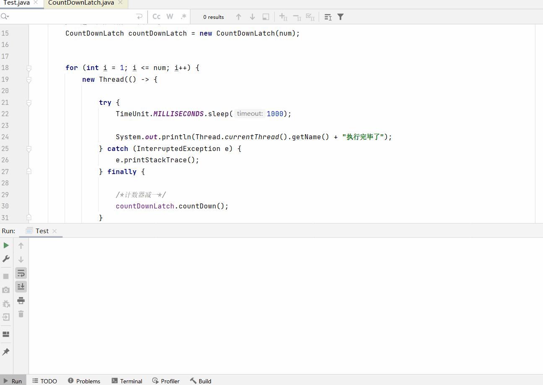
Task: Go down the stack trace arrow
Action: (x=21, y=259)
